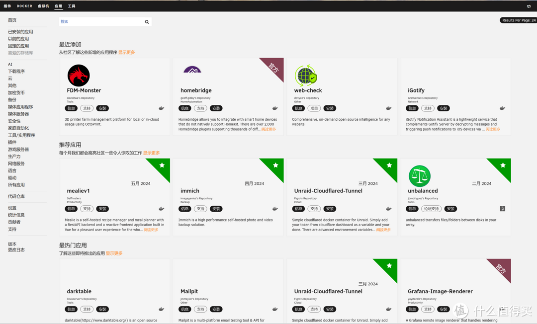This screenshot has height=324, width=537.
Task: Open 已安装的应用 in sidebar
Action: pos(20,32)
